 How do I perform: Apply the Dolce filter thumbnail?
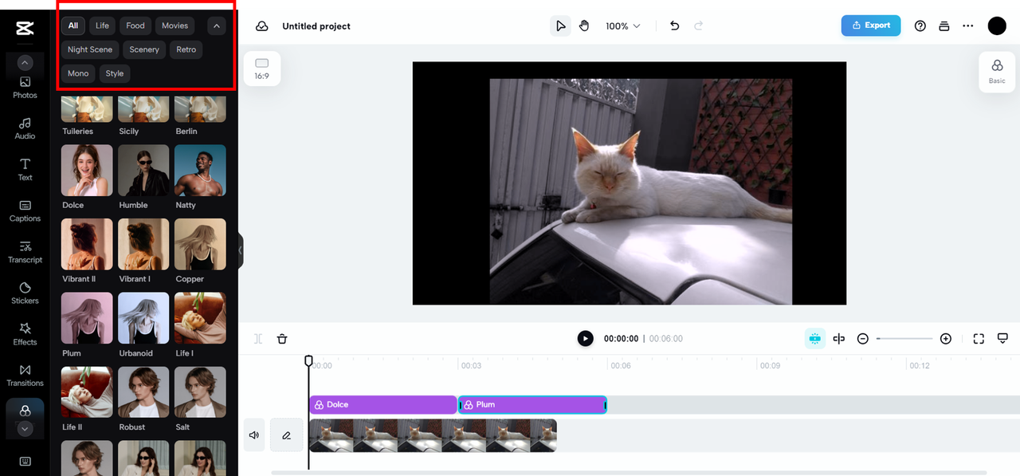pos(87,170)
